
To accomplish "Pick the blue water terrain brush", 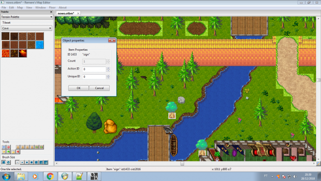I will point(40,45).
